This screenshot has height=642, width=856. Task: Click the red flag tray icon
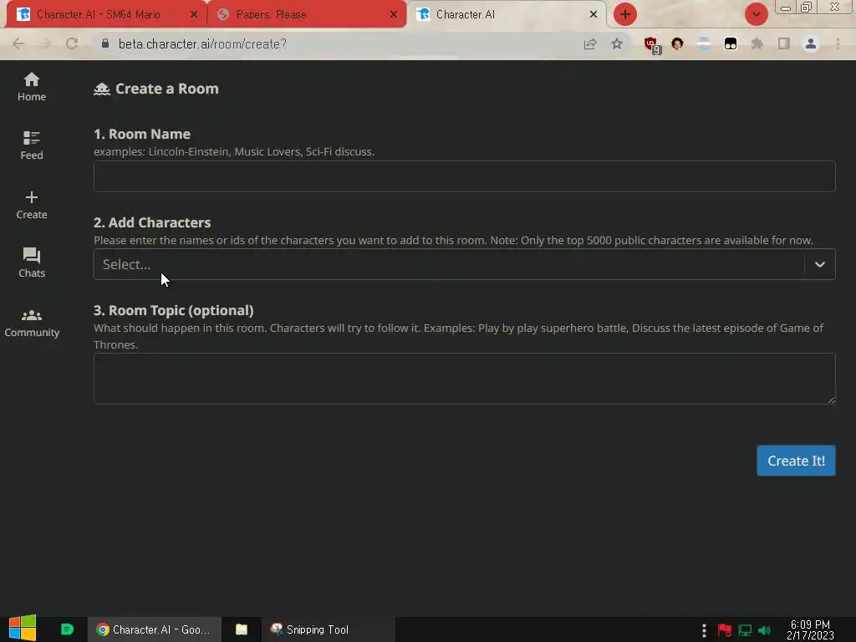(725, 630)
